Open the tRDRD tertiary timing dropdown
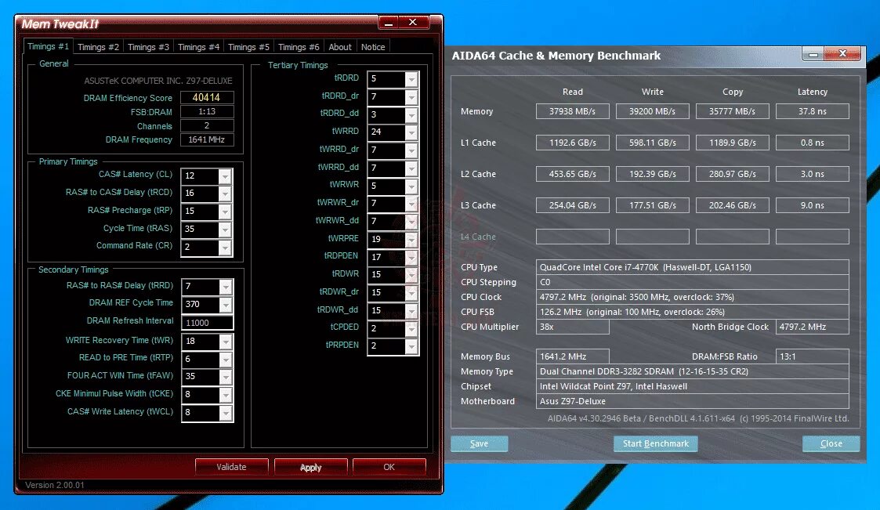Viewport: 880px width, 510px height. point(411,79)
